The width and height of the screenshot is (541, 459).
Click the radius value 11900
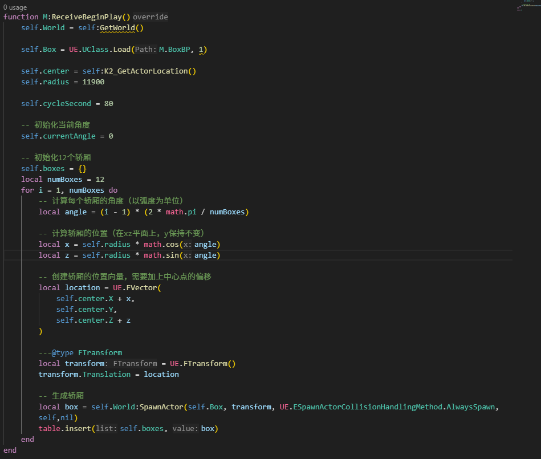[x=93, y=82]
